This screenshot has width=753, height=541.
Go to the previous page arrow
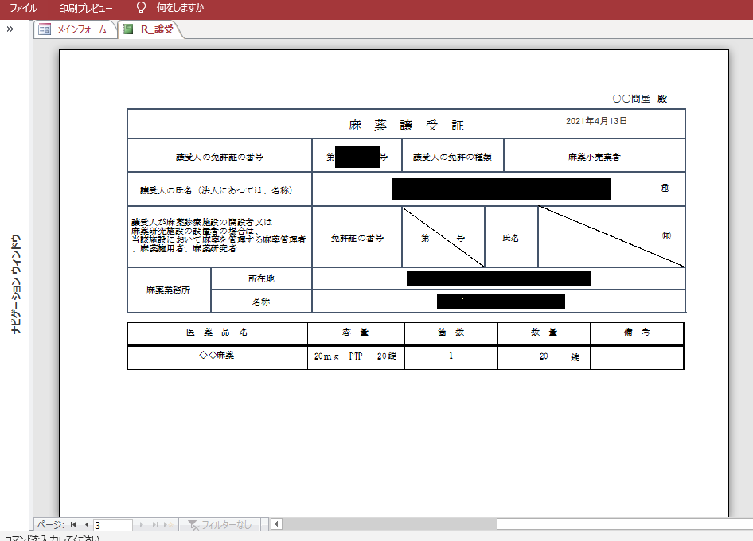coord(86,525)
